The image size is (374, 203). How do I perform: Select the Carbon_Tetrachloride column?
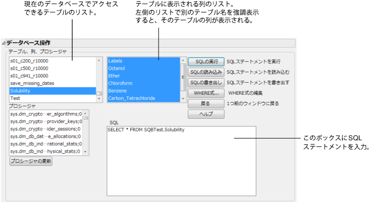point(144,98)
